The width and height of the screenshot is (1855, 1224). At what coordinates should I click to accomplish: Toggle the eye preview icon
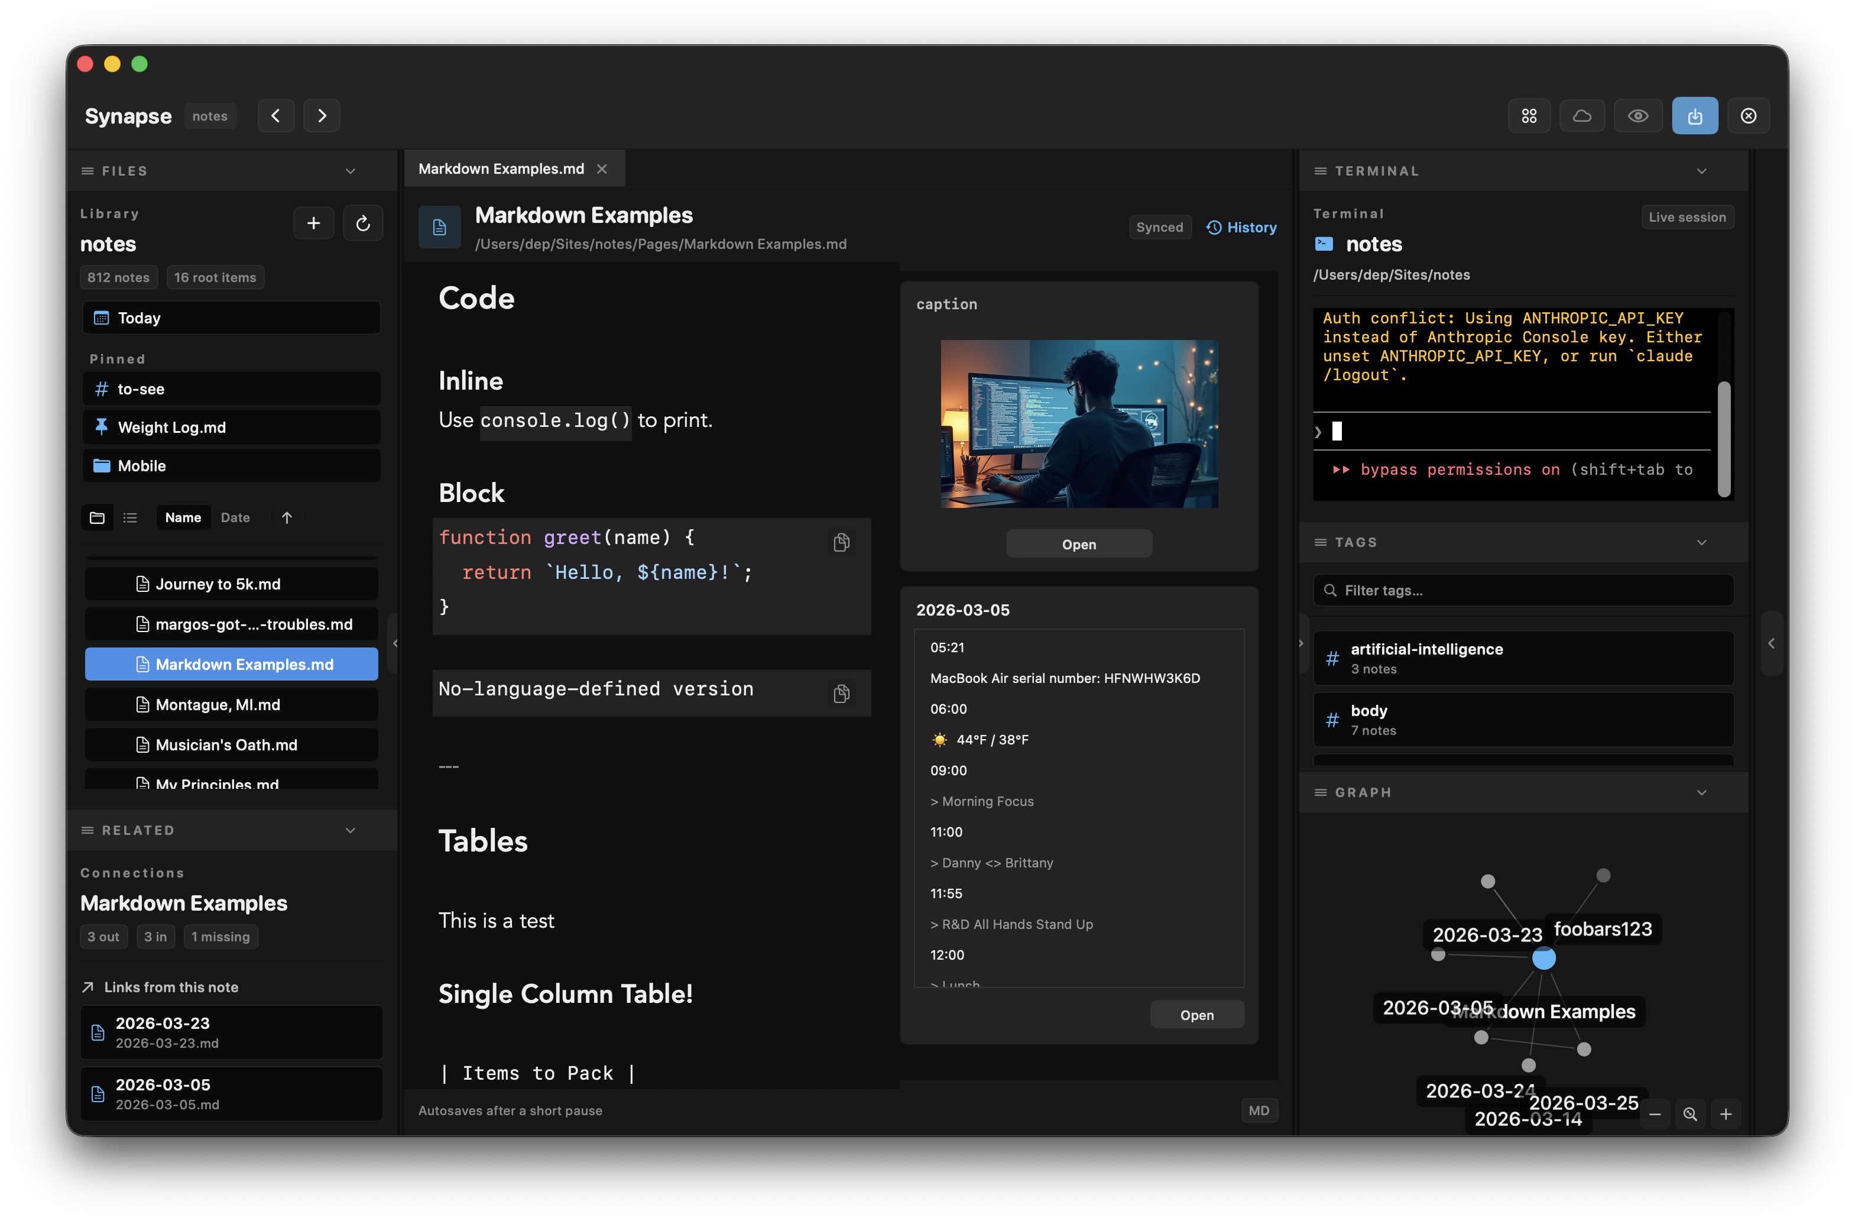tap(1637, 115)
